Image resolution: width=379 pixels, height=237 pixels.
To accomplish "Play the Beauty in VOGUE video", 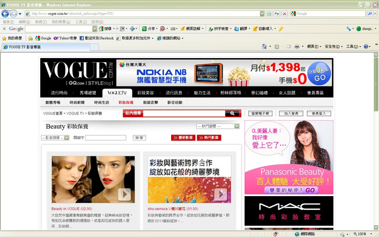I will click(124, 194).
